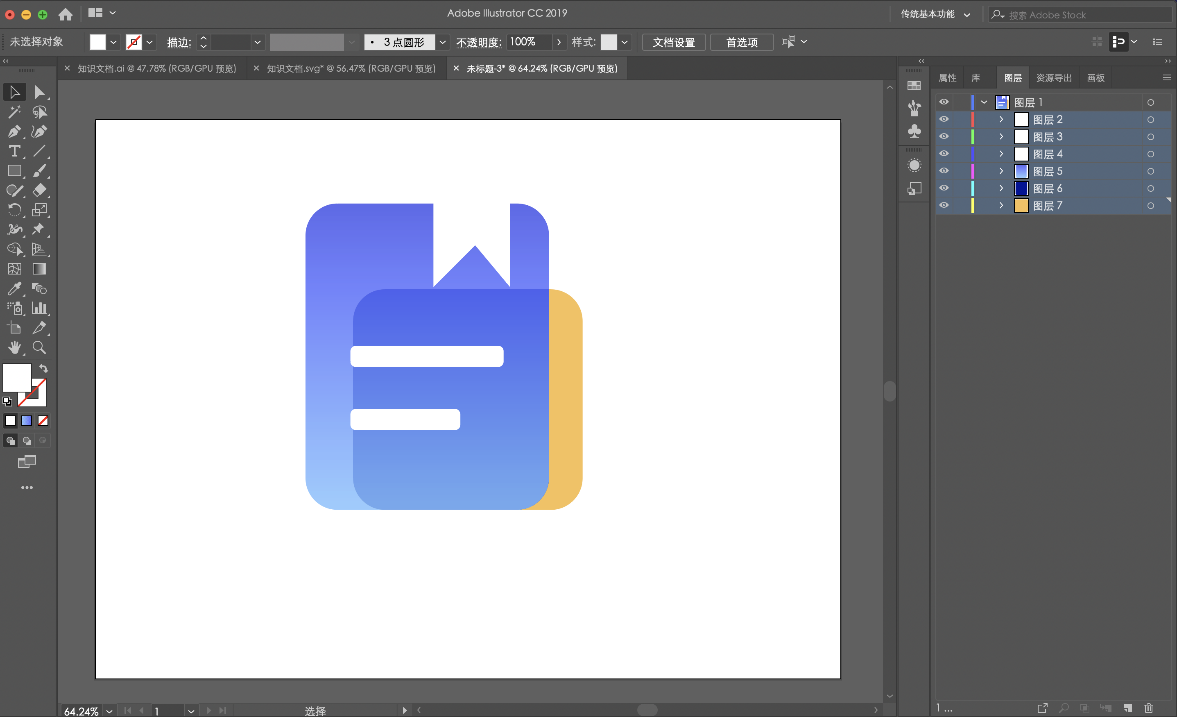
Task: Expand 图层 7 sublayer
Action: [x=1001, y=205]
